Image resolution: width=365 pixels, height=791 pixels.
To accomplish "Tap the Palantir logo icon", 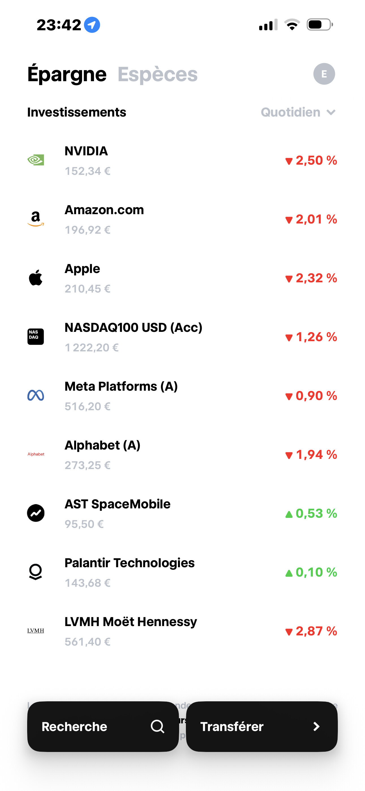I will [36, 572].
